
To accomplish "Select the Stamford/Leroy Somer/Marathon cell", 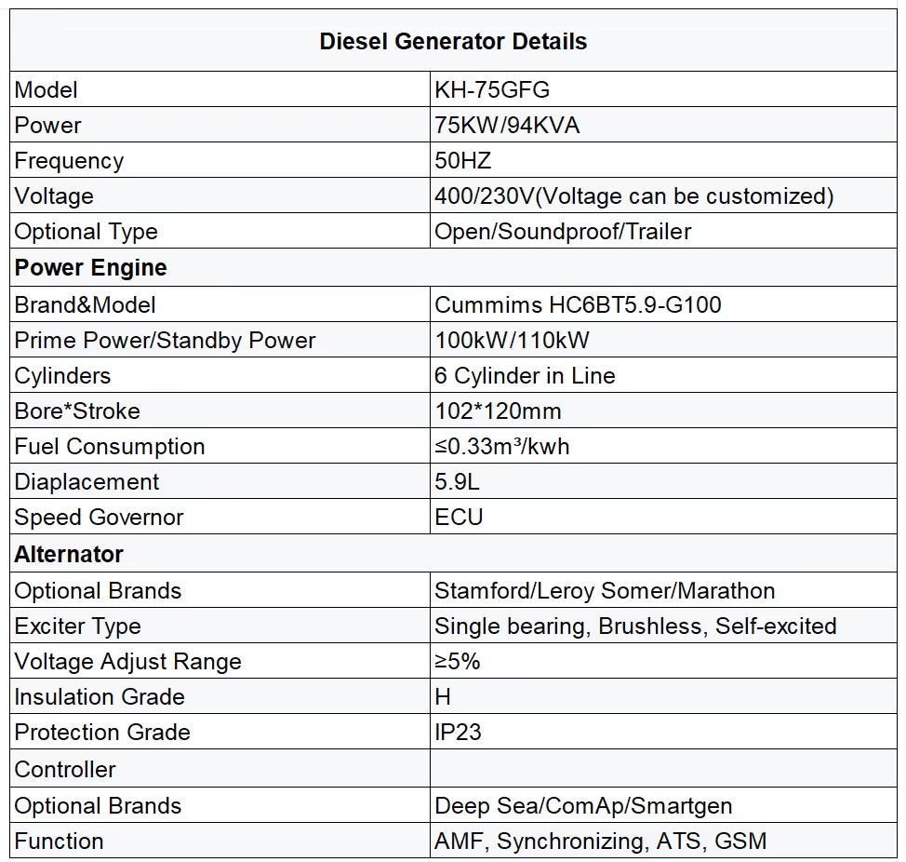I will pos(663,590).
